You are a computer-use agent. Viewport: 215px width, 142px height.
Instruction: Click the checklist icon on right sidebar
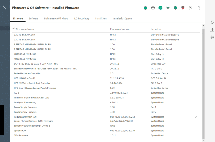tap(212, 37)
